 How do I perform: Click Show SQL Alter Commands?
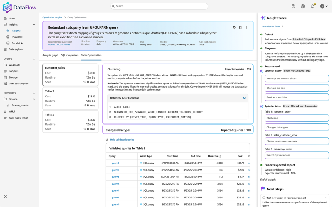point(300,106)
